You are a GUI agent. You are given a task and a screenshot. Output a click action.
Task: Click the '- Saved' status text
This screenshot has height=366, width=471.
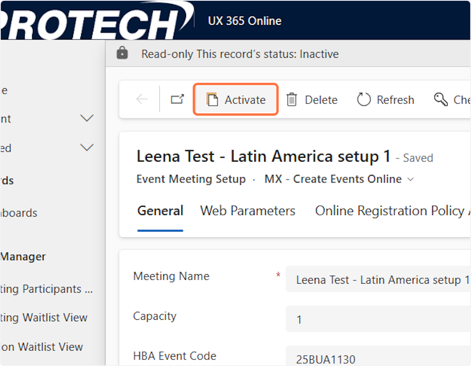pos(414,158)
